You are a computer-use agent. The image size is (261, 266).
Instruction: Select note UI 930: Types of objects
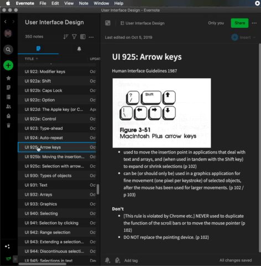[57, 176]
